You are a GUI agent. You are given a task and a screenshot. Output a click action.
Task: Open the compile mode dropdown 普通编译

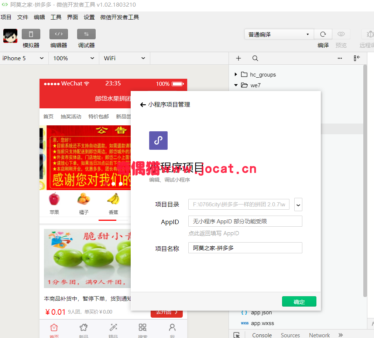click(x=279, y=34)
